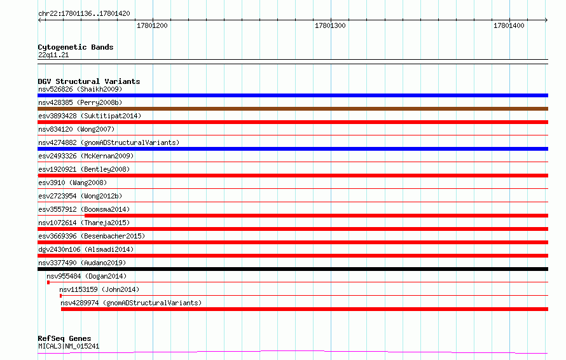
Task: Click the nsv526826 (Shaikh2009) variant label
Action: [x=80, y=89]
